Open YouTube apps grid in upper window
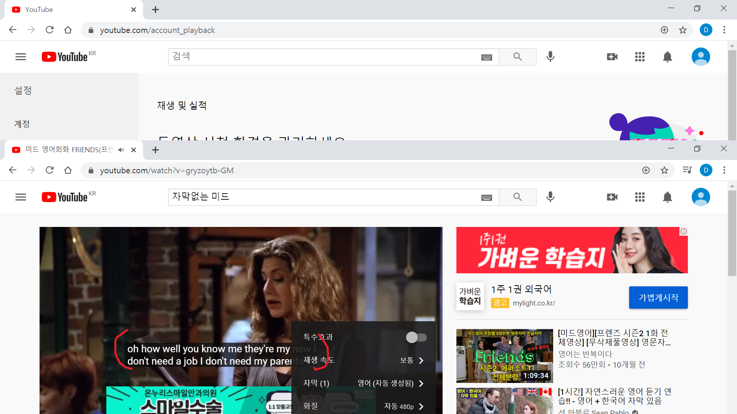The width and height of the screenshot is (737, 414). coord(640,57)
